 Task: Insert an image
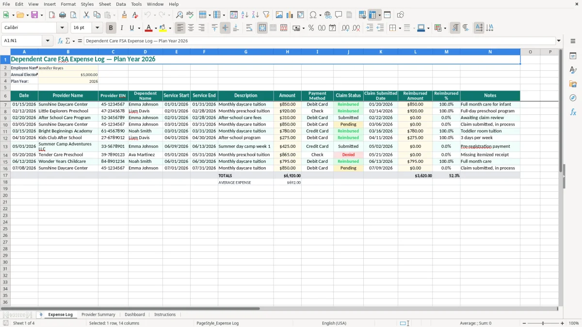[279, 15]
